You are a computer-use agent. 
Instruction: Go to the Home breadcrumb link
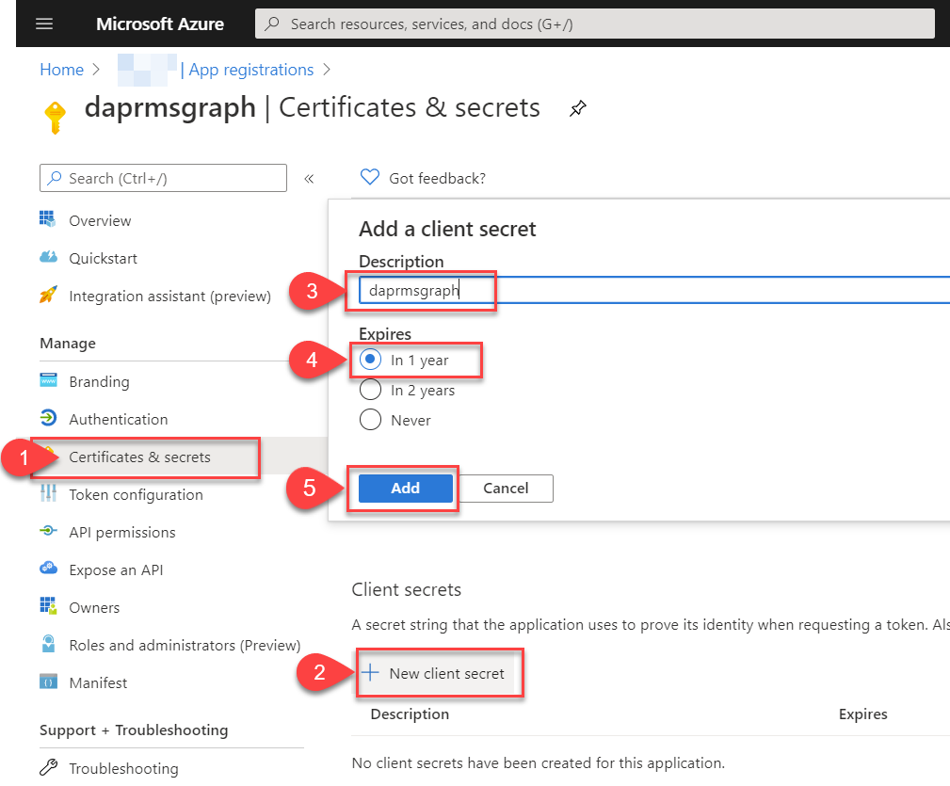click(62, 70)
